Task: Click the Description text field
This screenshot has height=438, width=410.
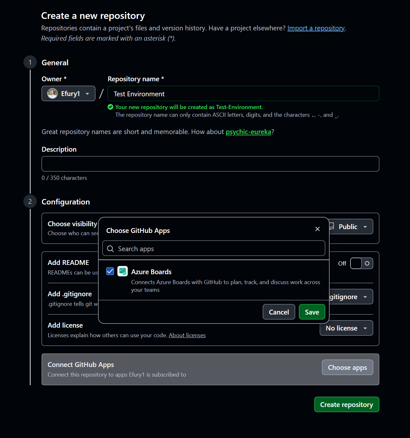Action: [x=210, y=164]
